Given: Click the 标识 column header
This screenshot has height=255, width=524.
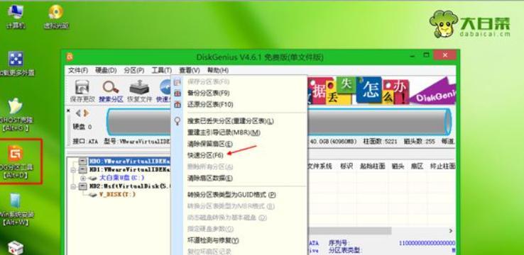Looking at the screenshot, I should [x=346, y=166].
